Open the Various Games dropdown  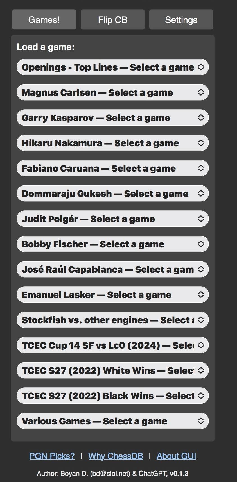112,421
